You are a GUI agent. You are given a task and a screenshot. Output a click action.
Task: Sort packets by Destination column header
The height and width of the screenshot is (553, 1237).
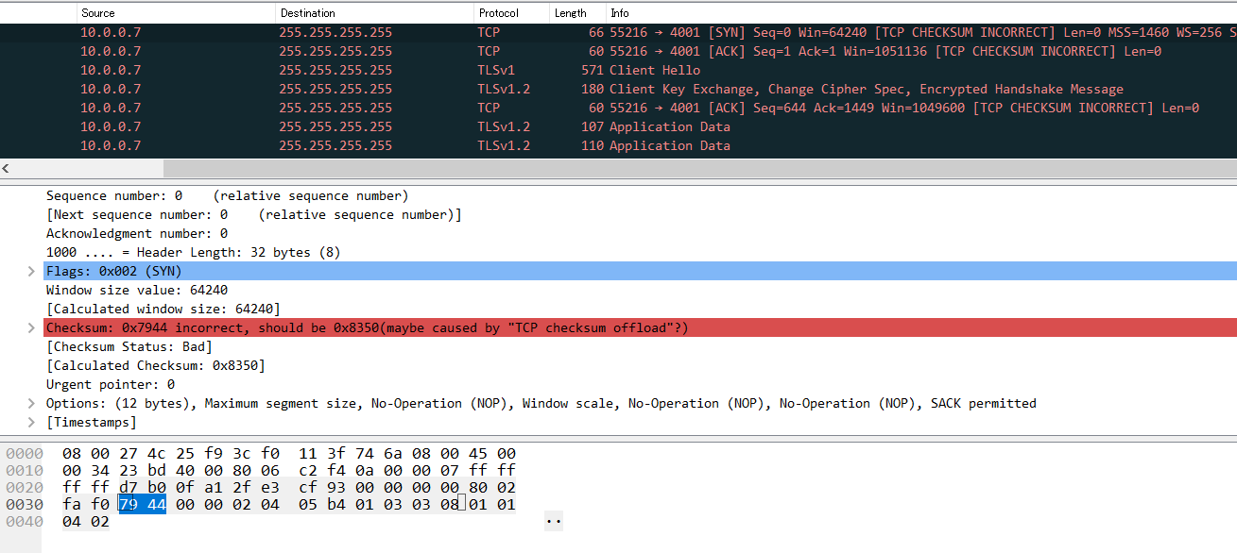pos(374,13)
